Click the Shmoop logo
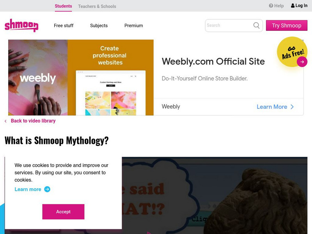312x234 pixels. pyautogui.click(x=21, y=25)
